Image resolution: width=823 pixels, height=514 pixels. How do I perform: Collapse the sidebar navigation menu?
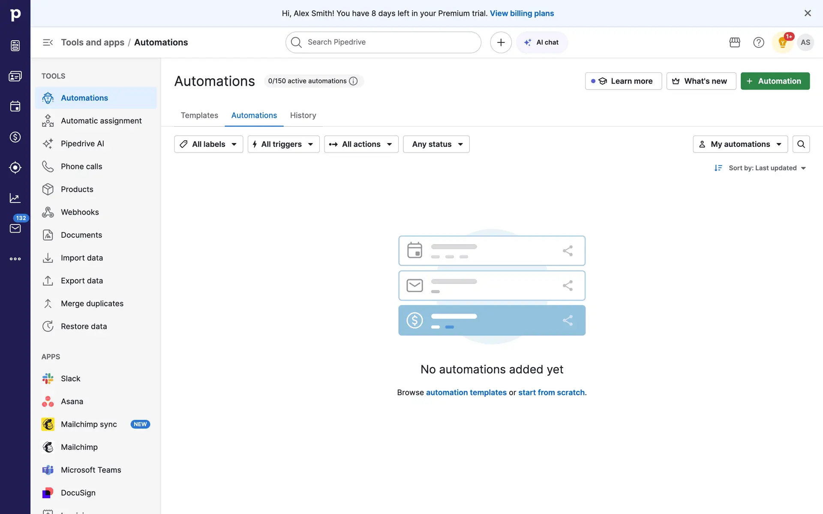(48, 42)
